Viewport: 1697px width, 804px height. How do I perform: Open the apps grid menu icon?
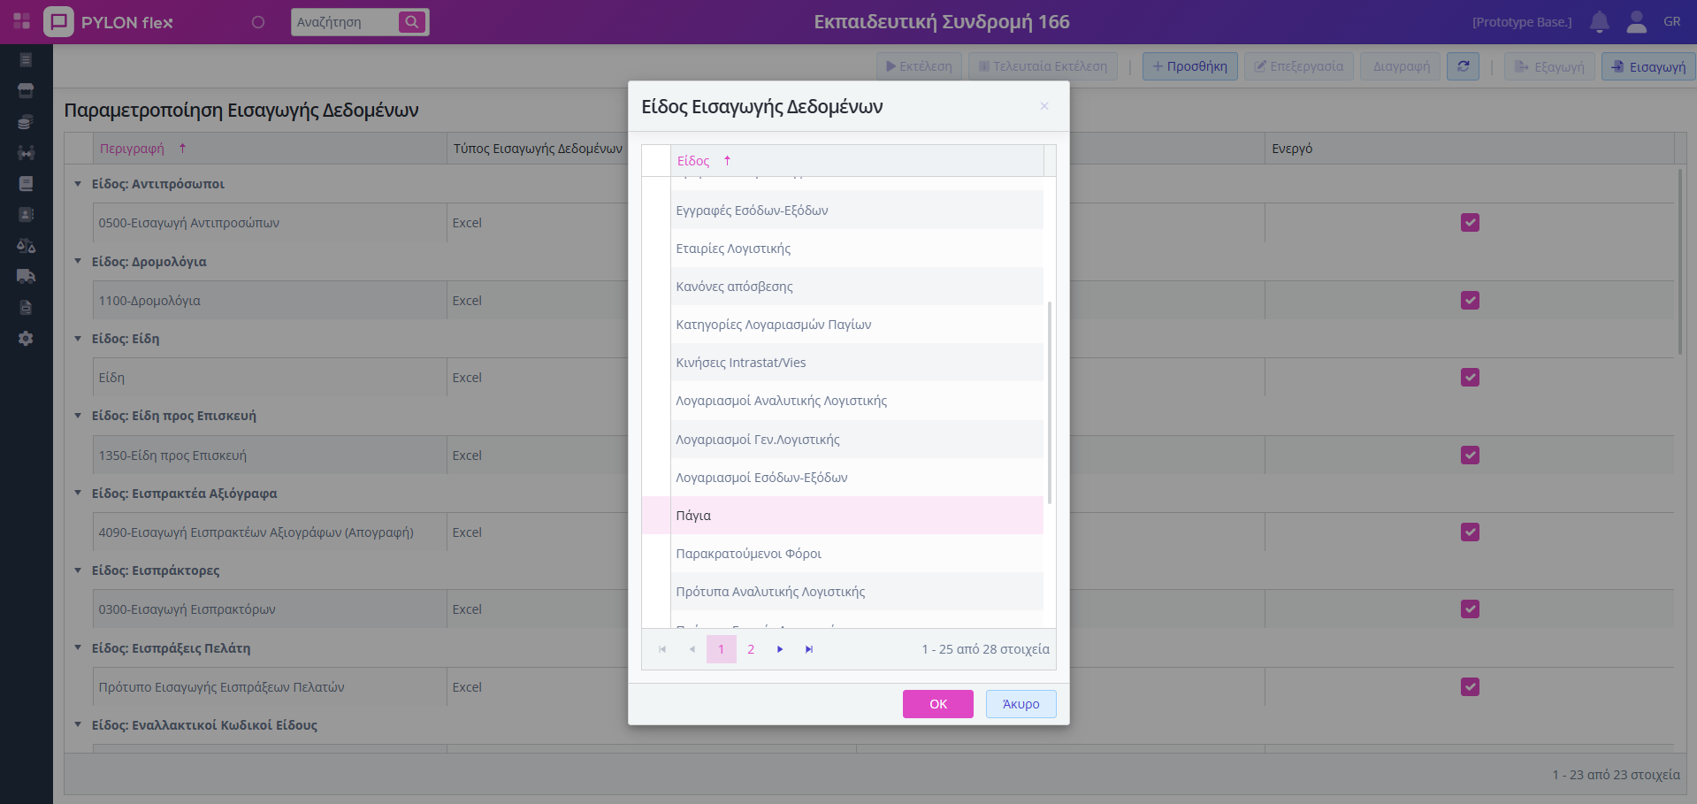22,21
